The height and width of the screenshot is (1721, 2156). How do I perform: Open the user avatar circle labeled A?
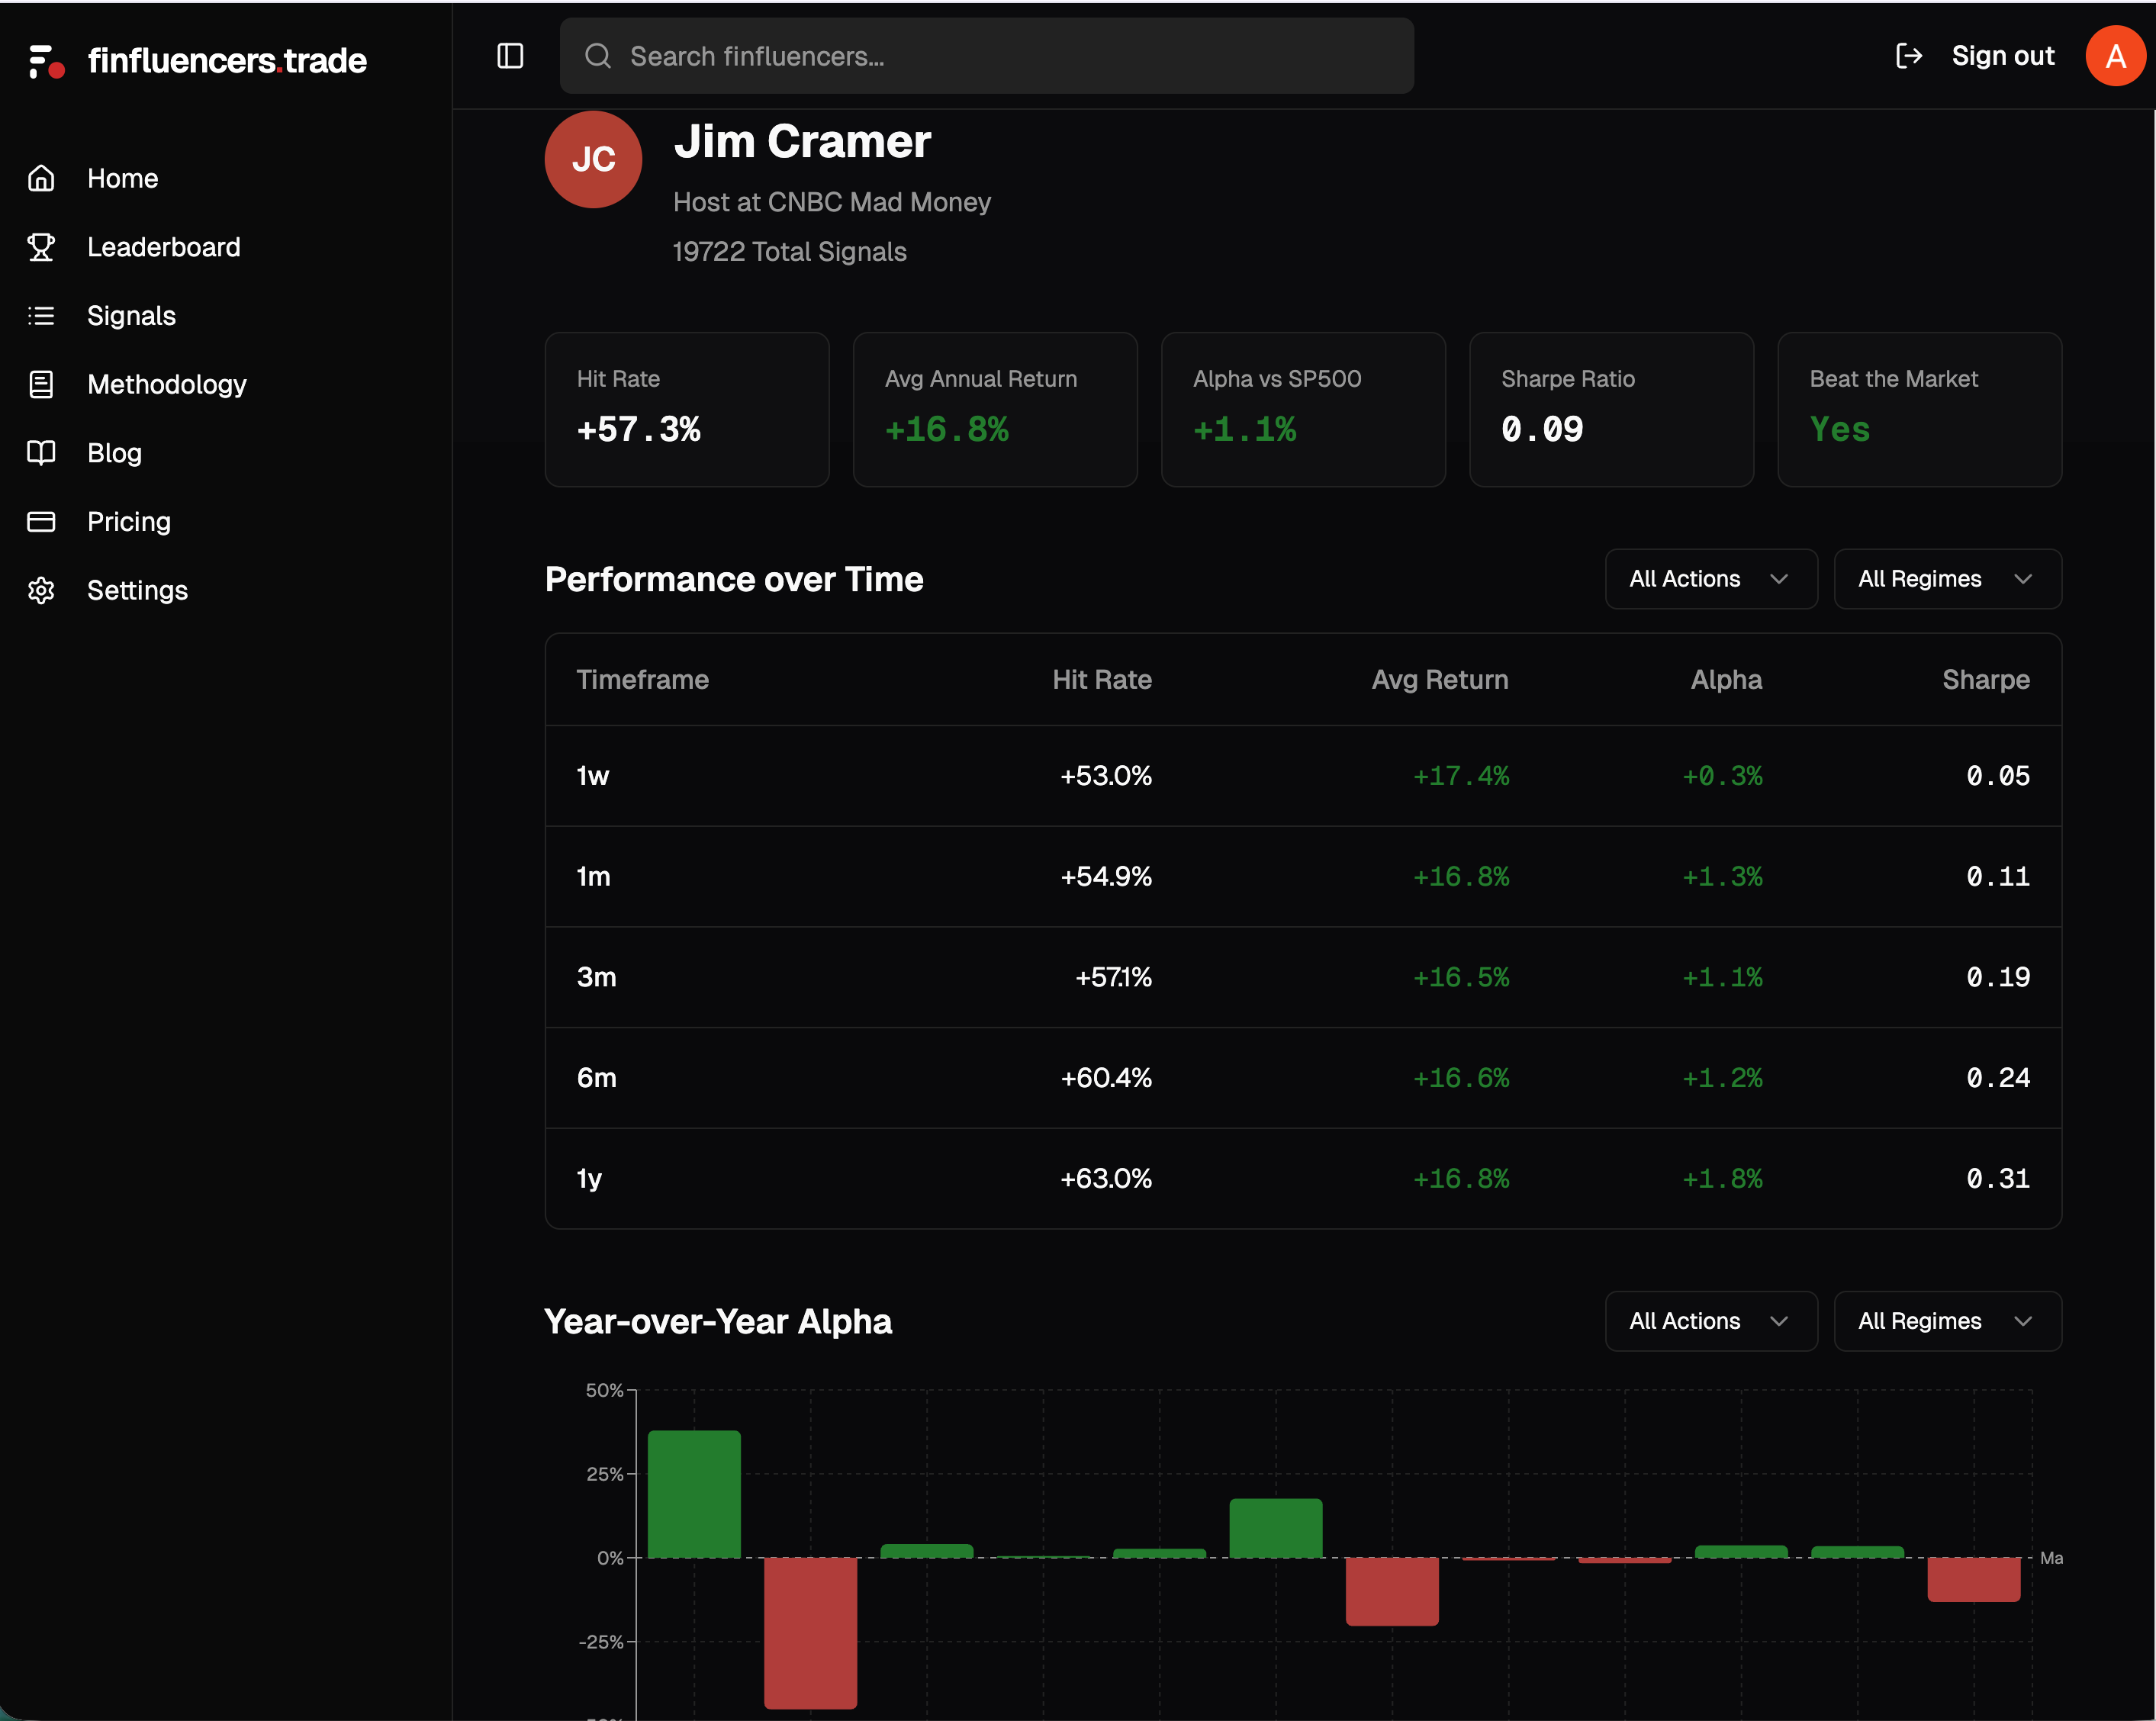tap(2115, 56)
